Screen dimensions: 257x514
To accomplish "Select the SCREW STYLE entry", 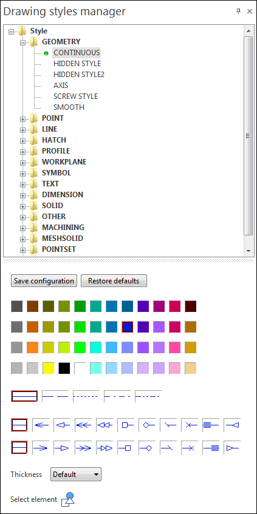I will coord(75,96).
